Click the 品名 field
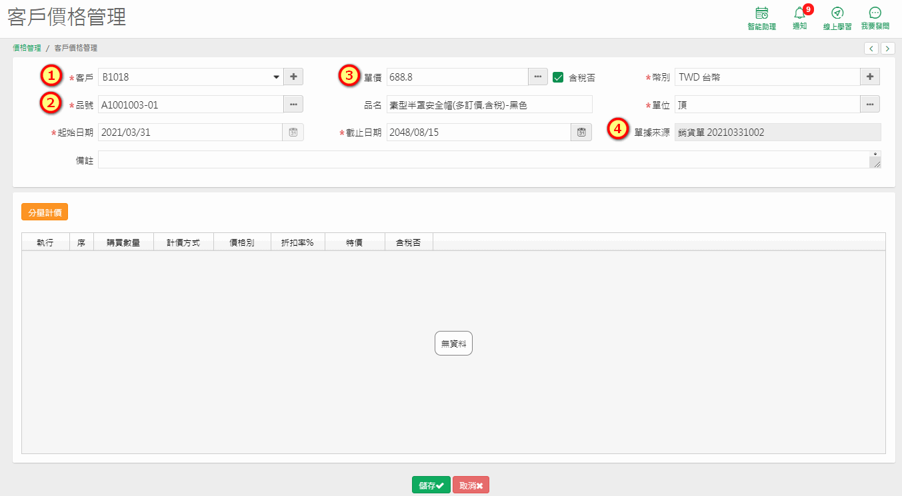Screen dimensions: 902x496 [x=489, y=105]
